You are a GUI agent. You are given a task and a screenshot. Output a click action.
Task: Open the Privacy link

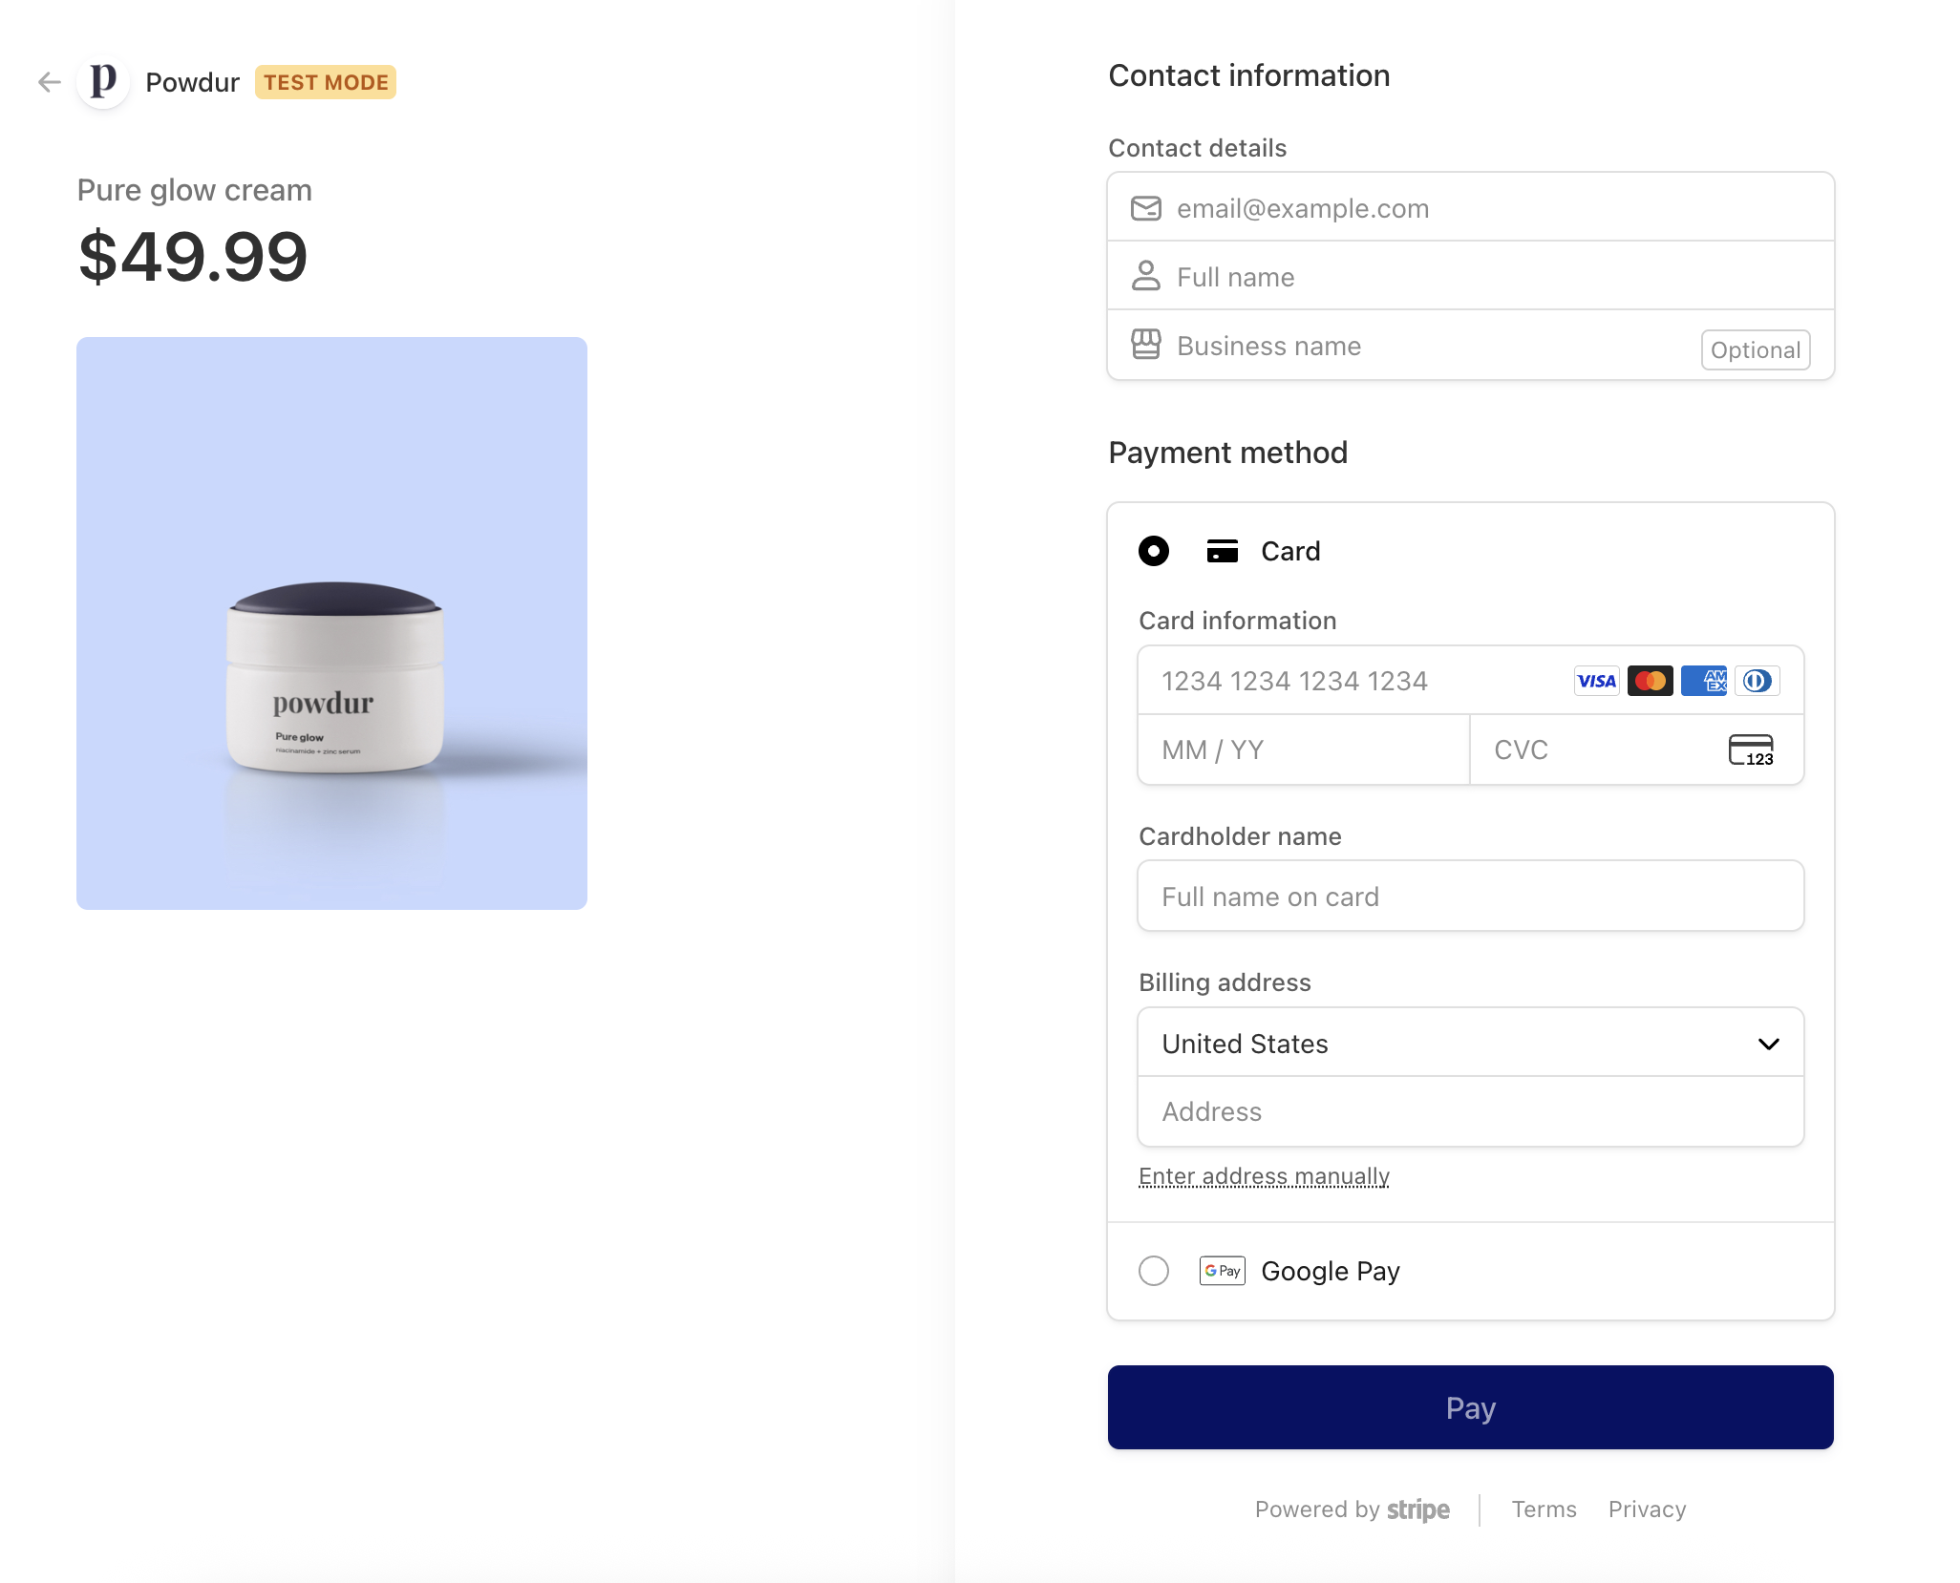[x=1647, y=1509]
